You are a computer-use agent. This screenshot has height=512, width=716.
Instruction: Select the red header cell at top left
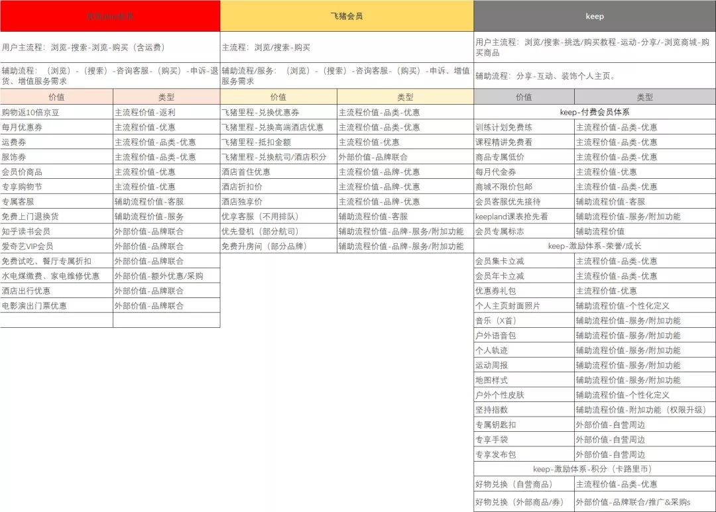coord(110,16)
